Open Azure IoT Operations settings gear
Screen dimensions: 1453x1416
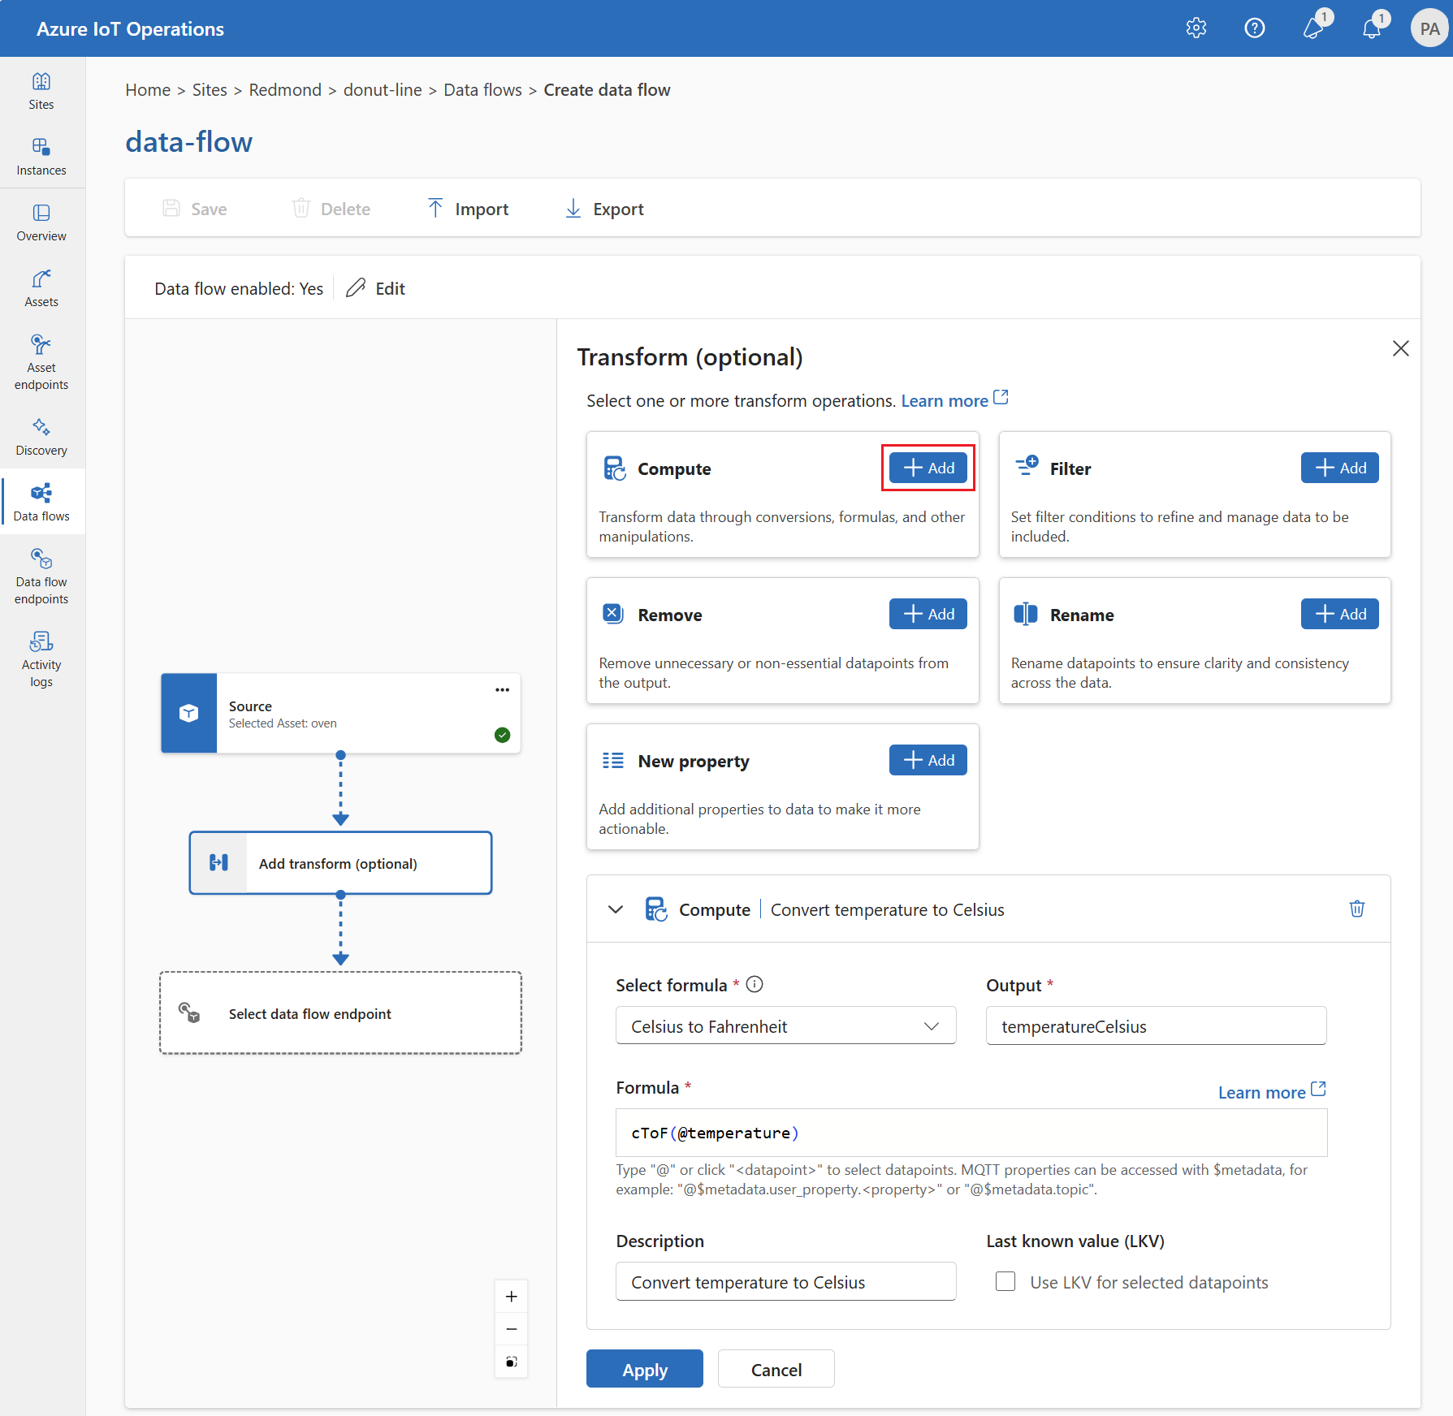click(1196, 28)
